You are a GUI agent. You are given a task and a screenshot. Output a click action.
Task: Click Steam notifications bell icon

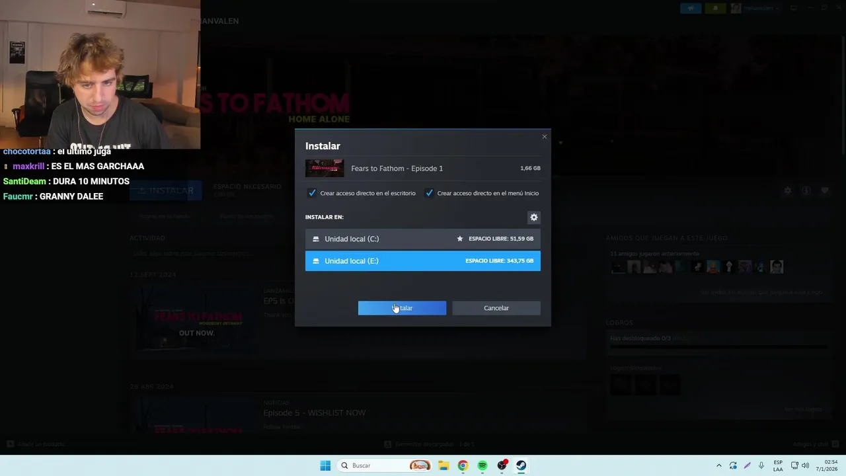pyautogui.click(x=715, y=8)
